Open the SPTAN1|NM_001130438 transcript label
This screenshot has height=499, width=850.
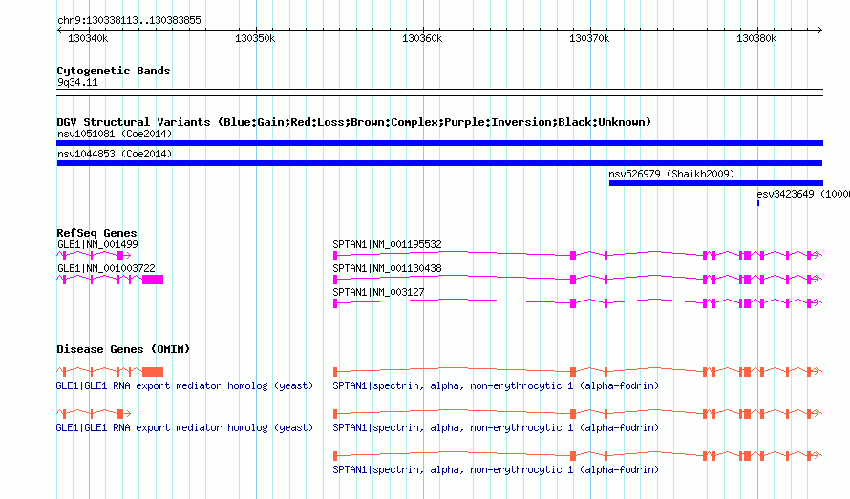click(x=387, y=268)
